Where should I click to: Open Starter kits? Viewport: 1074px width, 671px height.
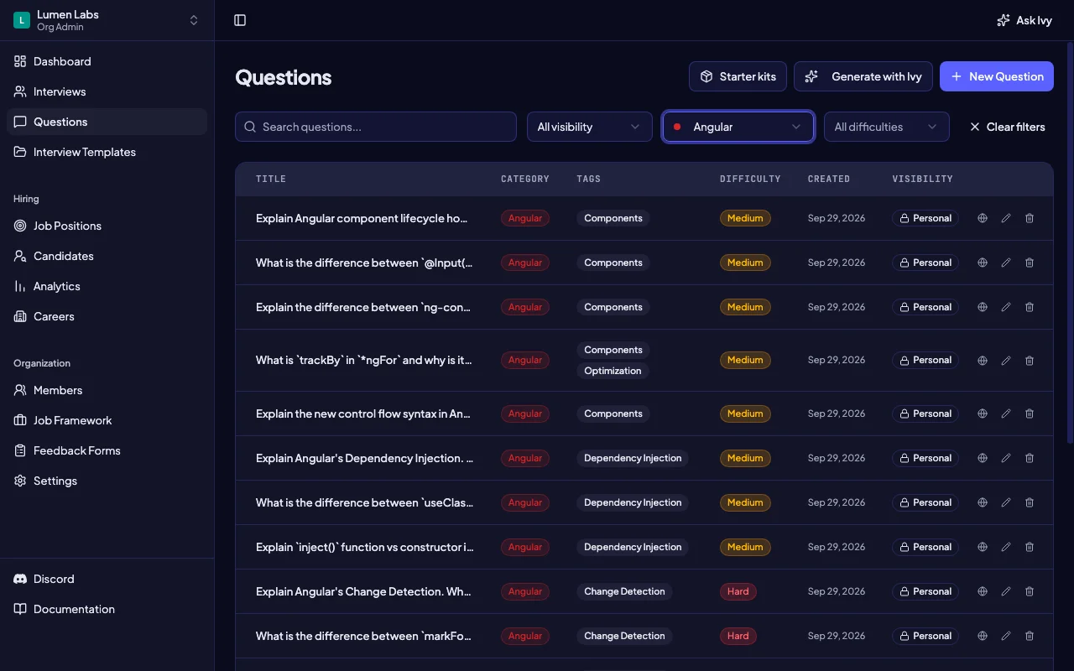click(738, 76)
